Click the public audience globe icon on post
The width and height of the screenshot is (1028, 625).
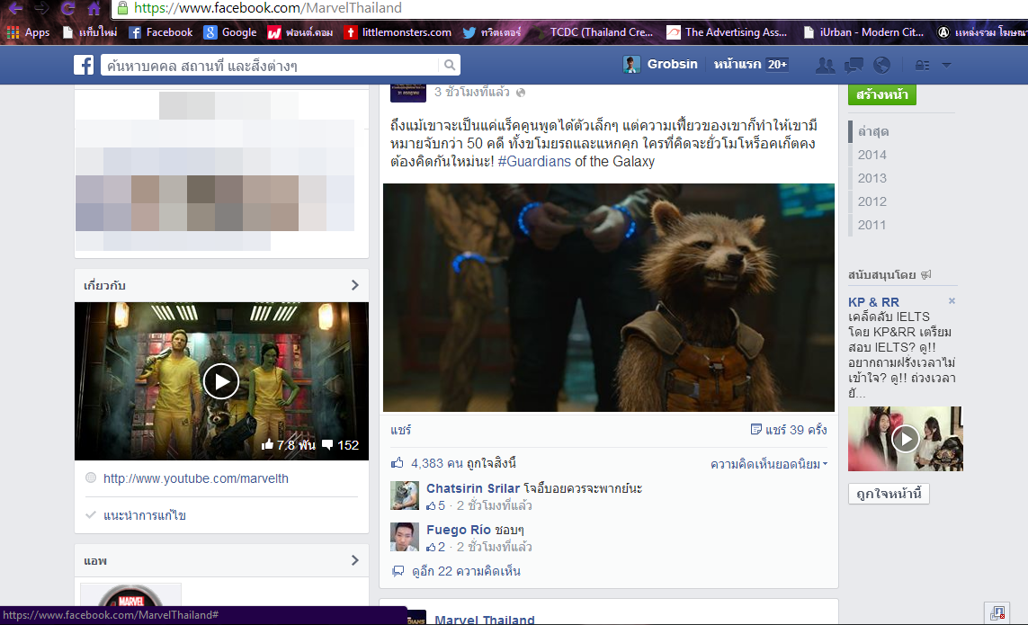[x=521, y=93]
